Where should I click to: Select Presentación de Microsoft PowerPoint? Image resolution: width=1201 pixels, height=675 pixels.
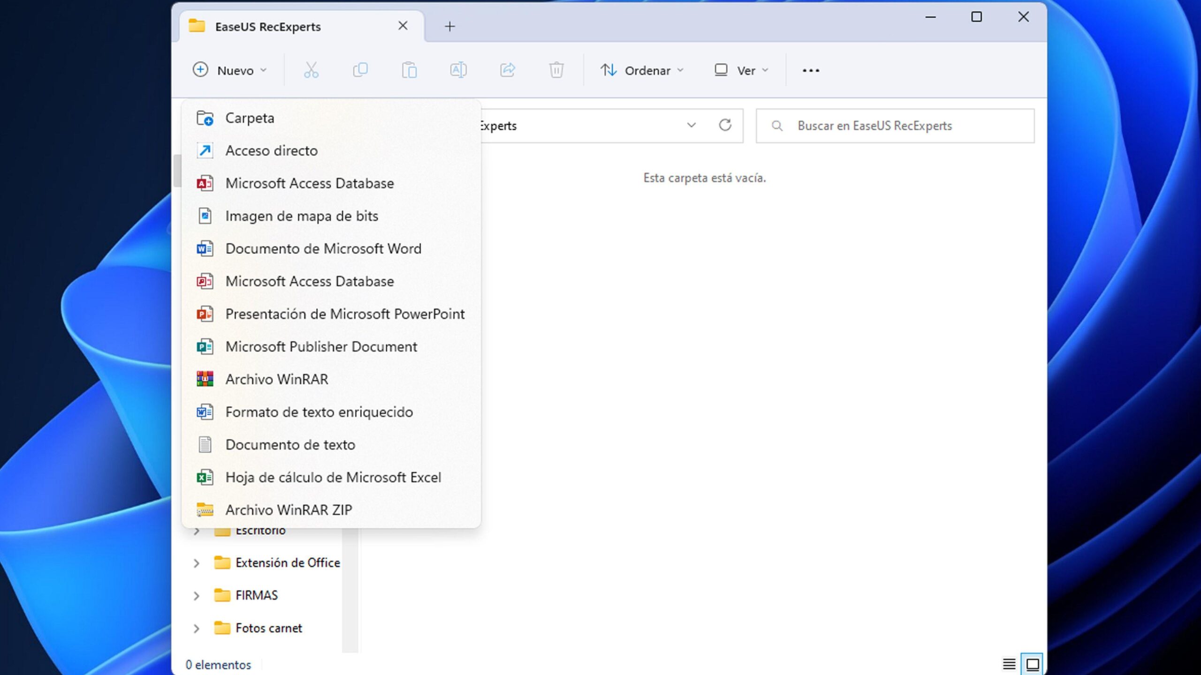click(331, 314)
